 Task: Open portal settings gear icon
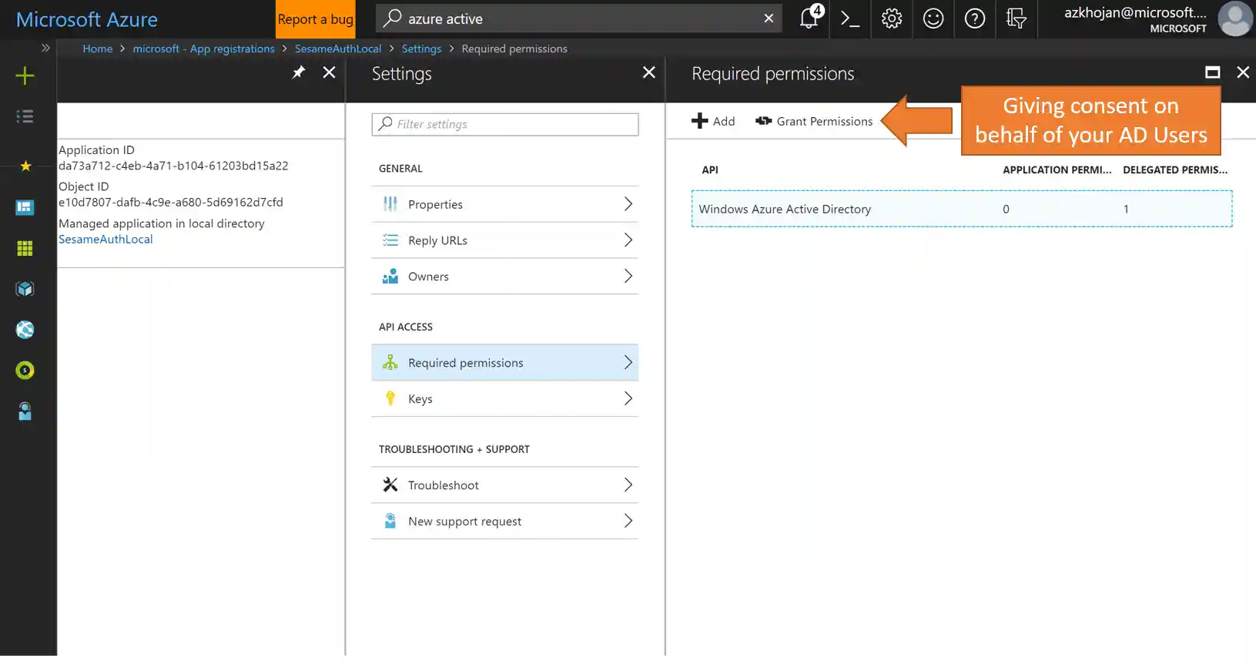coord(892,18)
